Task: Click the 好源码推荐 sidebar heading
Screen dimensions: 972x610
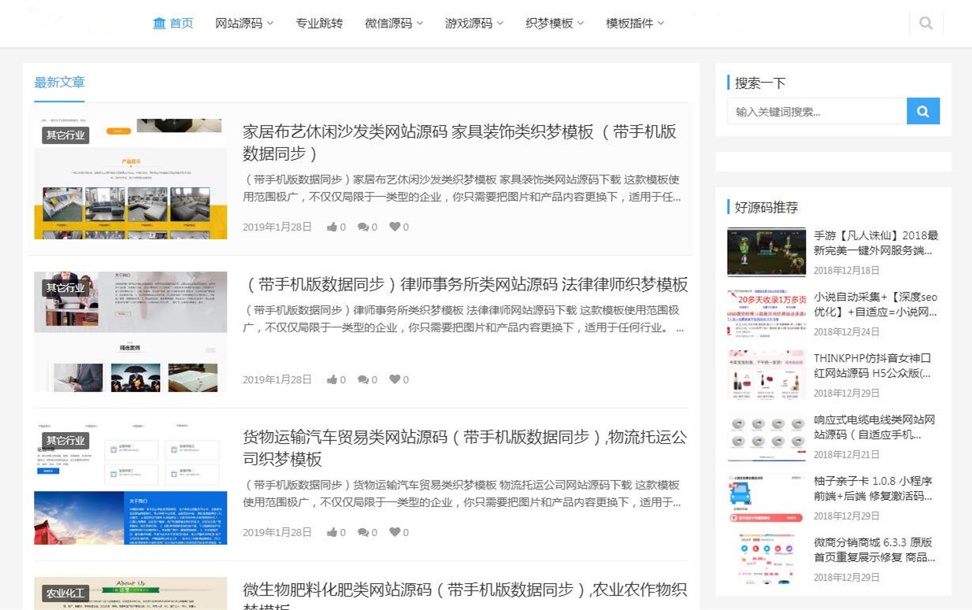Action: [x=766, y=207]
